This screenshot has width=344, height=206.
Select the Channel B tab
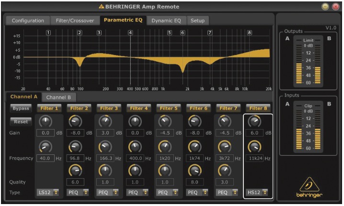(x=58, y=98)
